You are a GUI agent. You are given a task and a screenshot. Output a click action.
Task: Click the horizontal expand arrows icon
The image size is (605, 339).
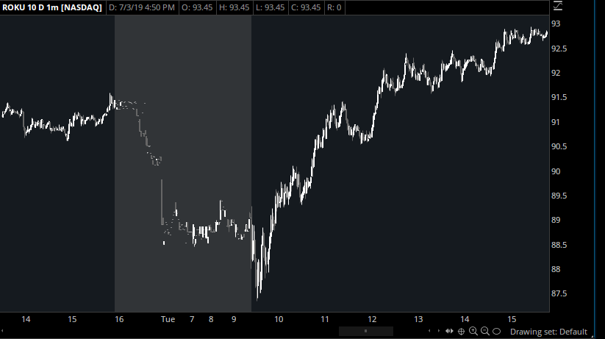click(x=449, y=331)
